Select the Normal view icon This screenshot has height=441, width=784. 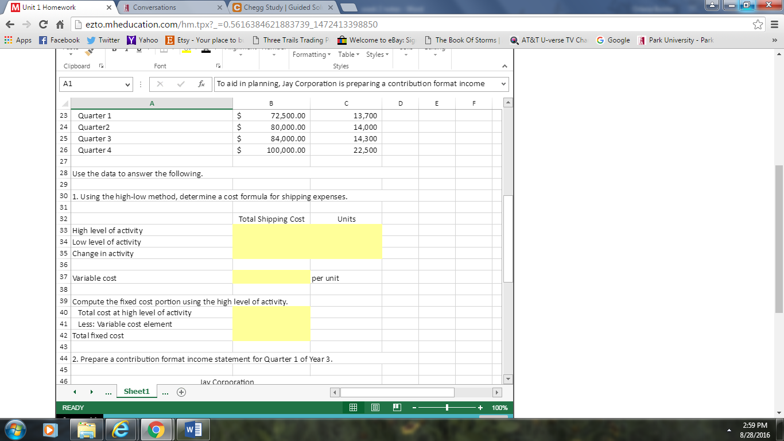[354, 407]
